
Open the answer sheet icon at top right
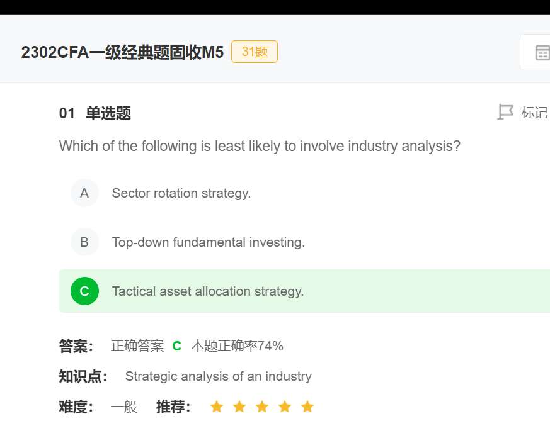(x=541, y=53)
